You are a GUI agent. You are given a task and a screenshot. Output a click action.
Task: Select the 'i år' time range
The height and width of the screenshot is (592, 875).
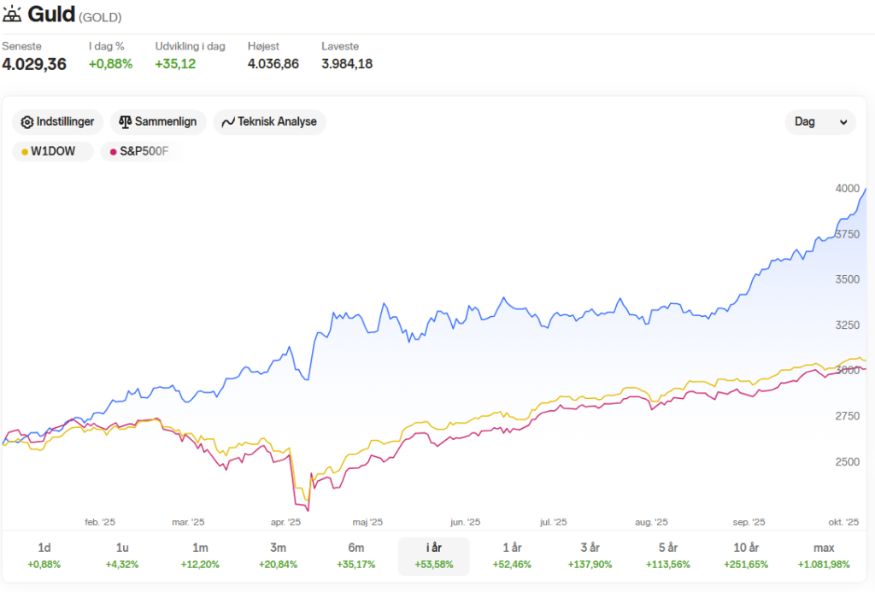pos(433,556)
